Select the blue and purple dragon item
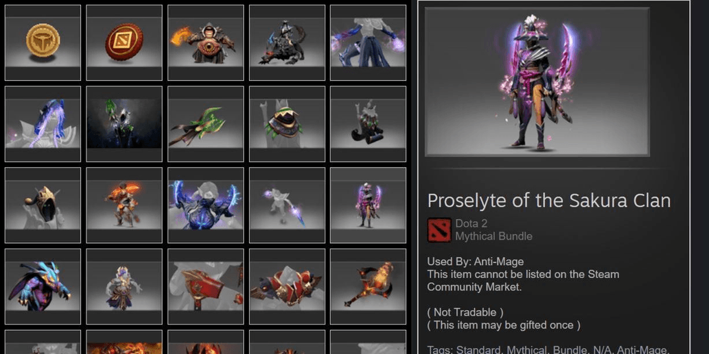Viewport: 709px width, 354px height. (x=43, y=286)
